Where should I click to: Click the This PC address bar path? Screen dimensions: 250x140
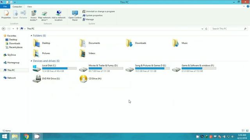[x=30, y=29]
